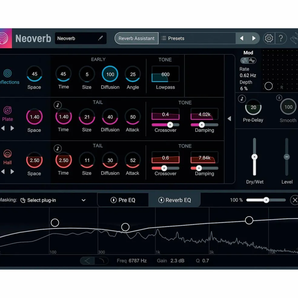Click the Neoverb preset name field
This screenshot has height=298, width=298.
[x=81, y=38]
